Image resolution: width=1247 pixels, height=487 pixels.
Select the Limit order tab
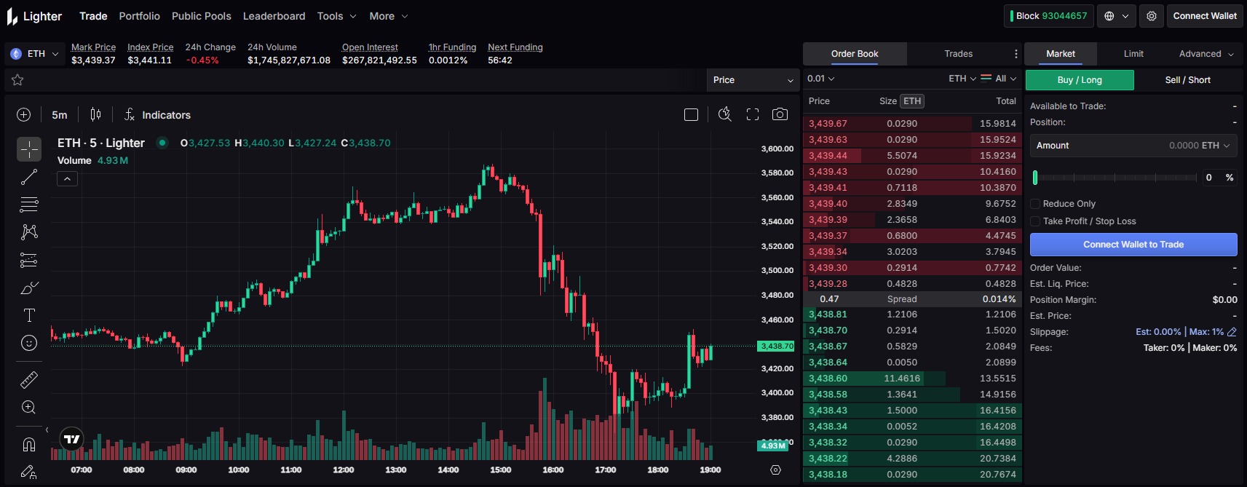1133,54
